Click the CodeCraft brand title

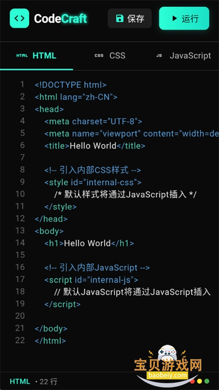(60, 19)
